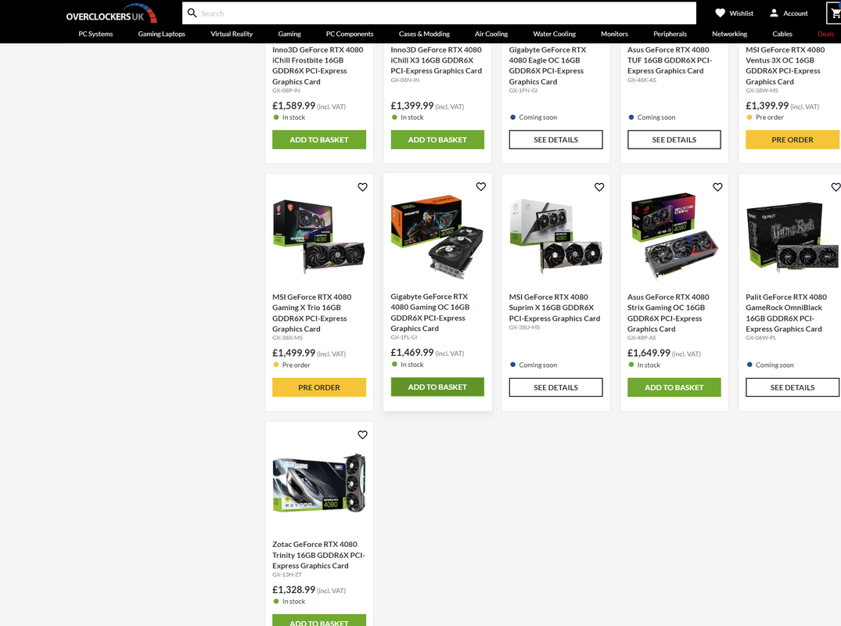This screenshot has width=841, height=626.
Task: Open Zotac Trinity product title
Action: coord(318,555)
